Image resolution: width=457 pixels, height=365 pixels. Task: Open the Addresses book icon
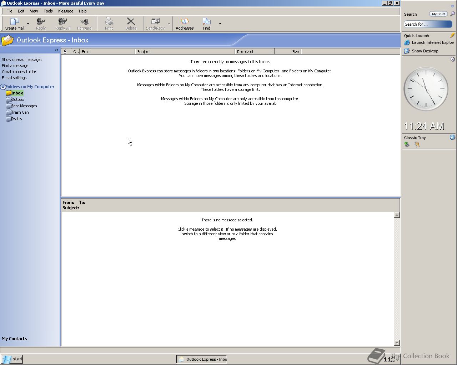point(185,22)
